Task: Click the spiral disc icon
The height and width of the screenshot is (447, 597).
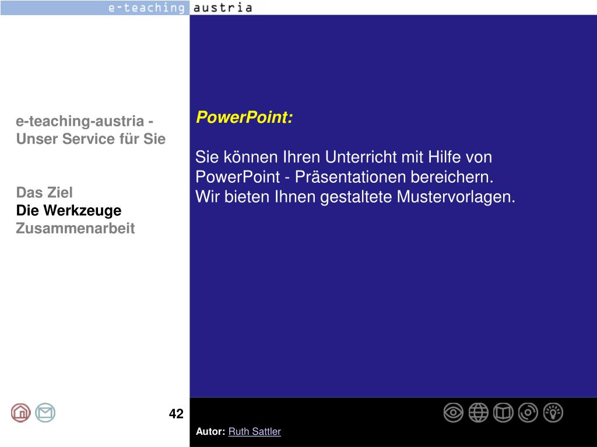Action: coord(528,413)
